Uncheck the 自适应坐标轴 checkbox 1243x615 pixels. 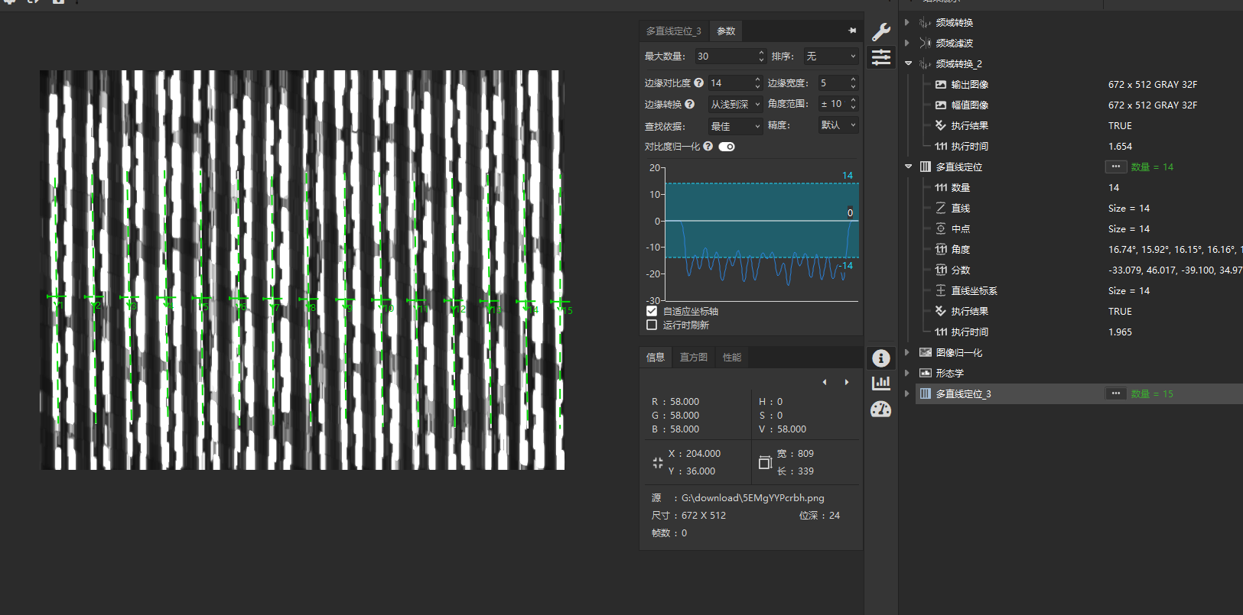coord(652,311)
